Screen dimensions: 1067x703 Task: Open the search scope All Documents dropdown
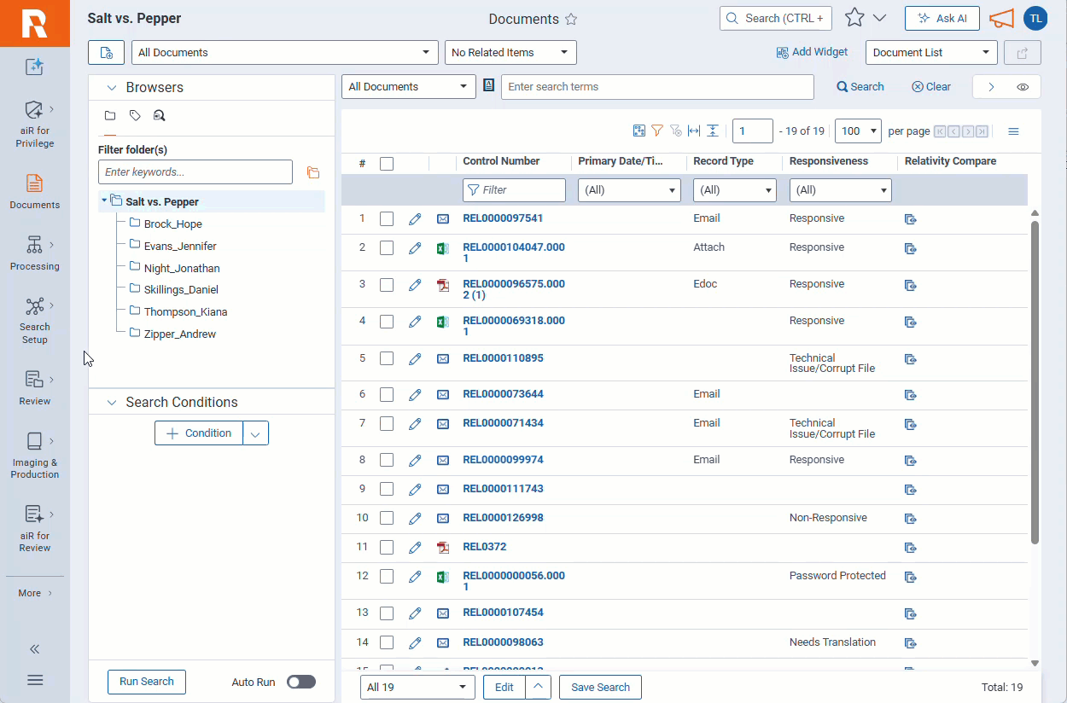tap(408, 86)
